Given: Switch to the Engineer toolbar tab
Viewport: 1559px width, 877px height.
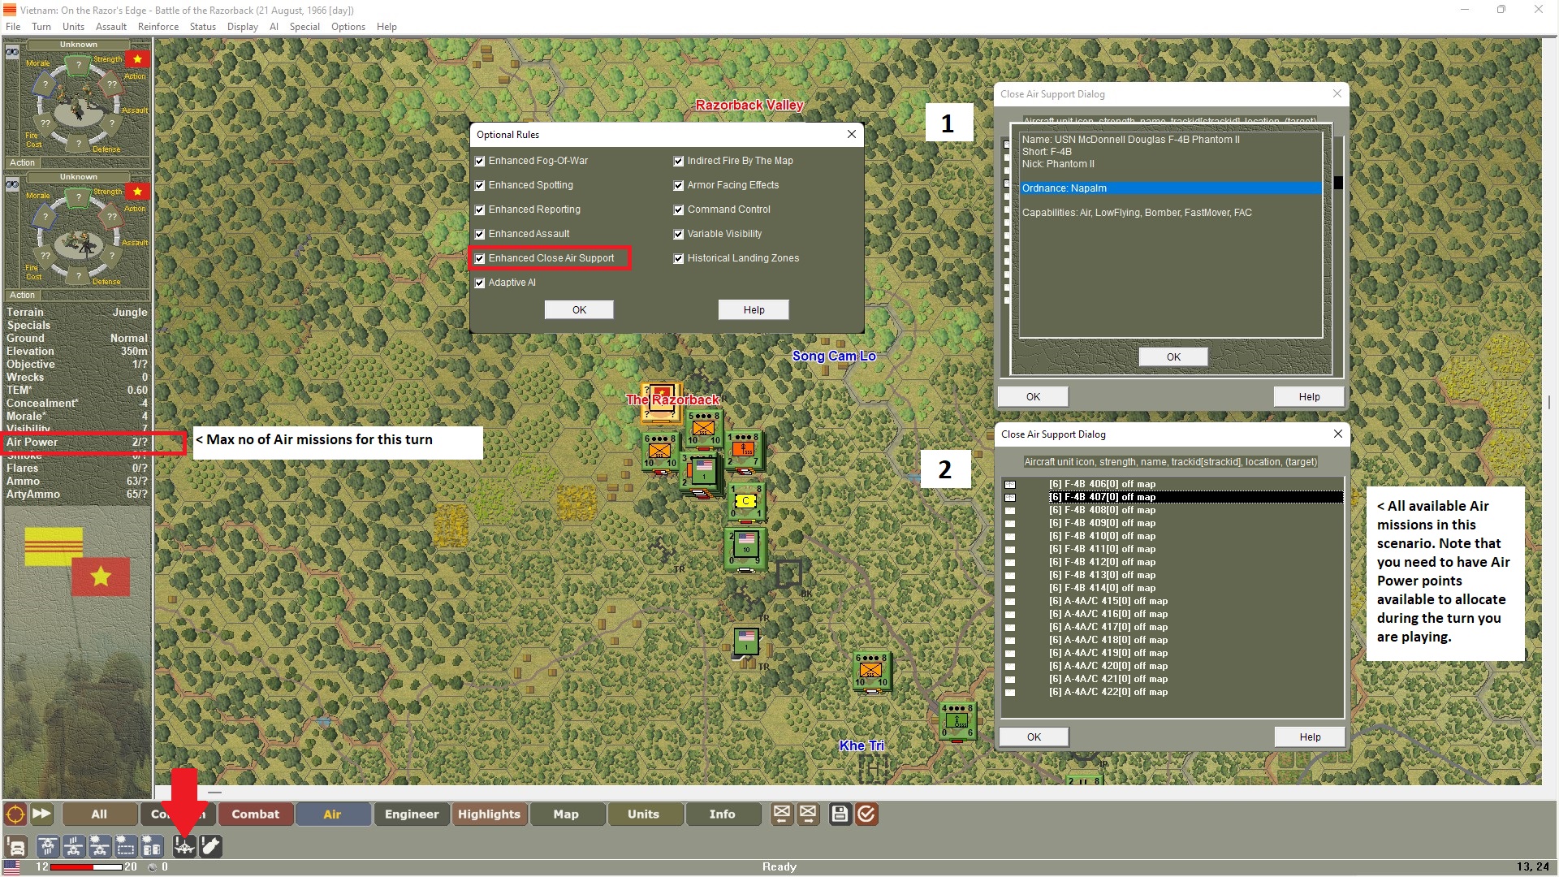Looking at the screenshot, I should click(411, 814).
